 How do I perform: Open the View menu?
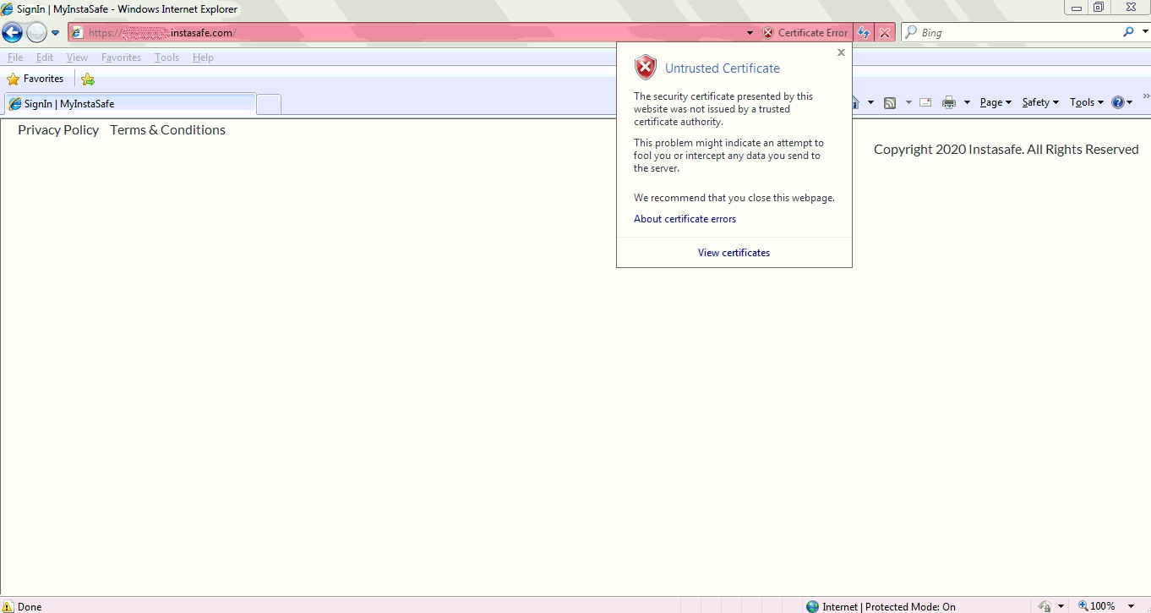pos(77,57)
